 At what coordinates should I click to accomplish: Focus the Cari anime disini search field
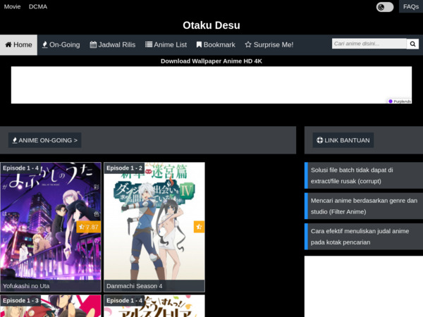click(x=369, y=44)
